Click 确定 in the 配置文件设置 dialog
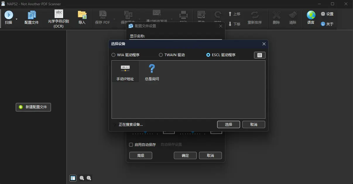353x184 pixels. [185, 155]
